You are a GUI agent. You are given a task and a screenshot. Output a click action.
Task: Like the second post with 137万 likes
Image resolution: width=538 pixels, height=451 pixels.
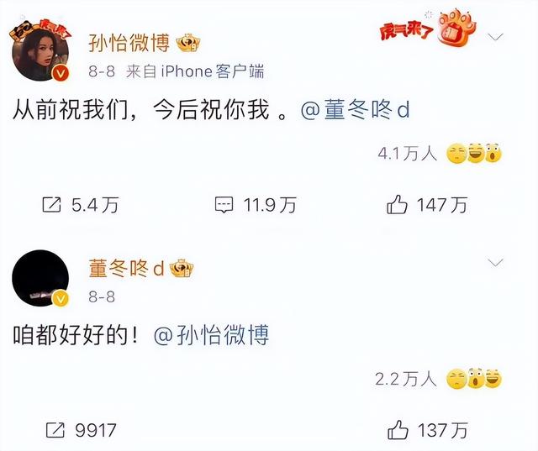pyautogui.click(x=398, y=430)
